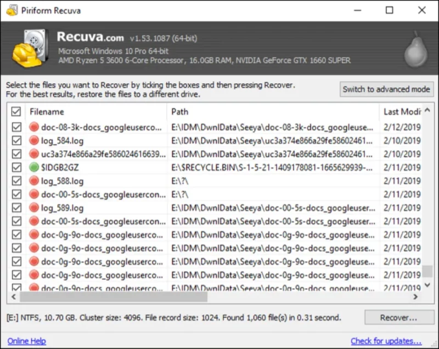This screenshot has width=439, height=349.
Task: Click red status dot of uc3a374e866a29fe file
Action: 34,154
